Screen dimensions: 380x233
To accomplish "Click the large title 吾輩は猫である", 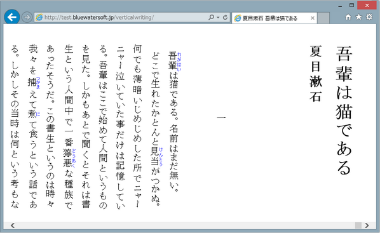I will [x=344, y=110].
